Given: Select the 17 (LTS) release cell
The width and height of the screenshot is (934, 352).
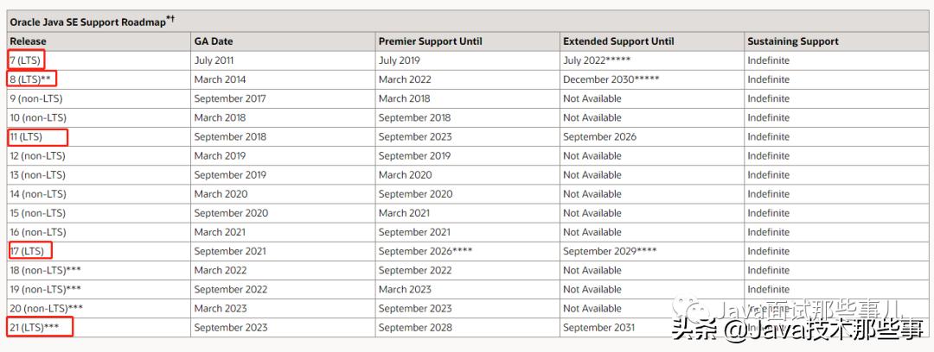Looking at the screenshot, I should [x=27, y=251].
